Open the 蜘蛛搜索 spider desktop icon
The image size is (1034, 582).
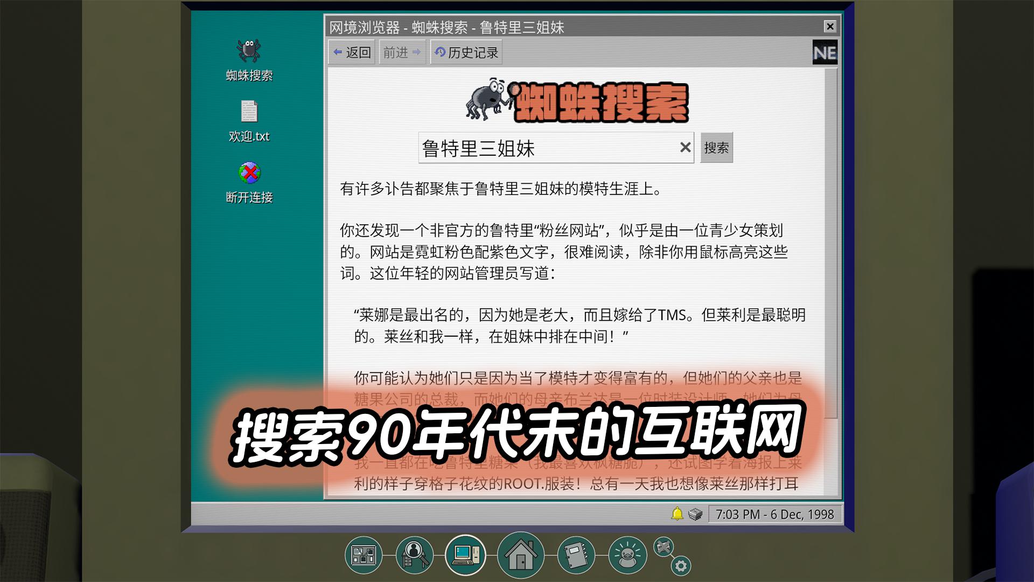click(x=249, y=60)
